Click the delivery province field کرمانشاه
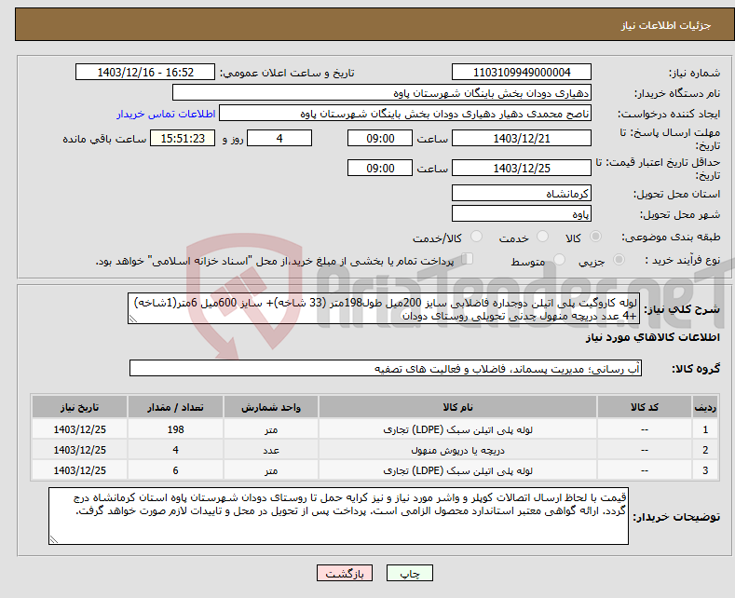 click(x=522, y=193)
